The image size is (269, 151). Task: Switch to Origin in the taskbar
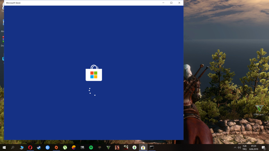(56, 147)
